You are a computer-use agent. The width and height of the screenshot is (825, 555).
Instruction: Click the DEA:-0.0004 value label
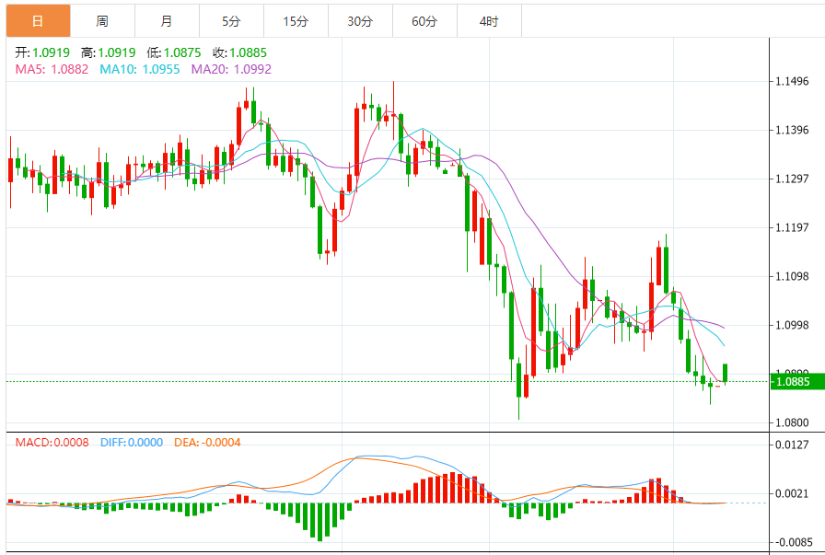pyautogui.click(x=207, y=443)
